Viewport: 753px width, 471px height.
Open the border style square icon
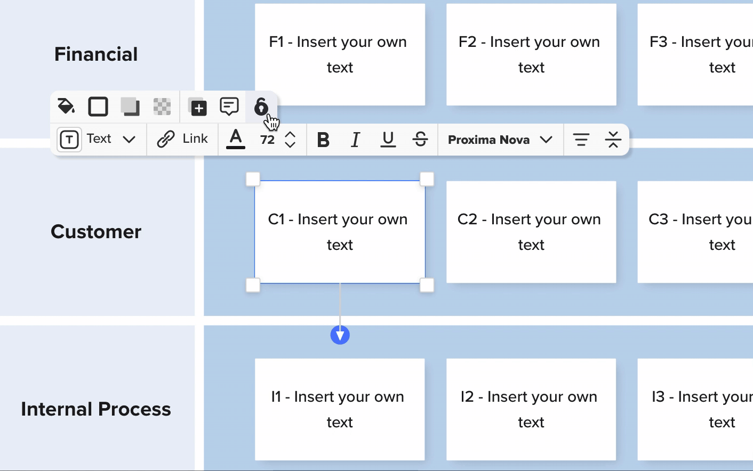click(x=98, y=107)
